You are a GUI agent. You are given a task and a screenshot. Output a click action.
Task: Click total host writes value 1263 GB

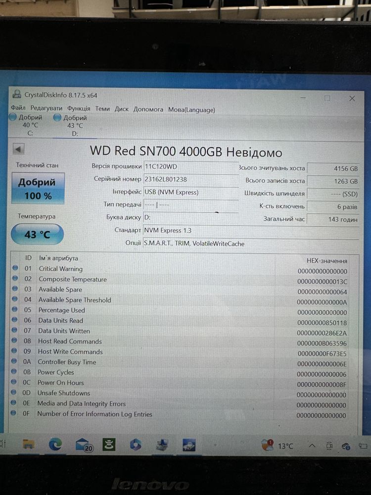(333, 181)
